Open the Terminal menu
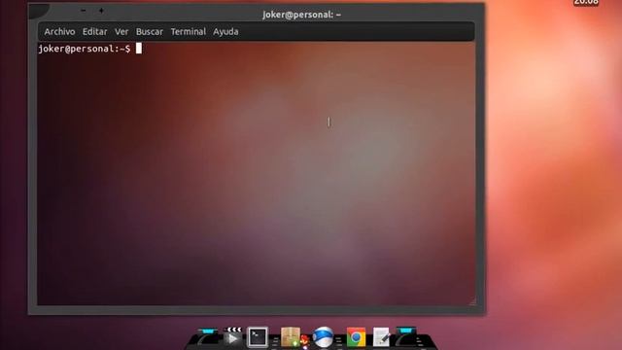This screenshot has height=350, width=622. (x=188, y=32)
